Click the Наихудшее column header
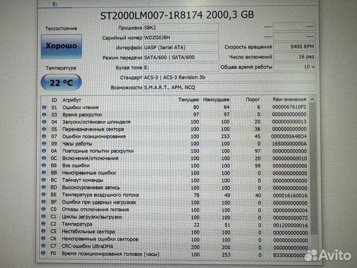This screenshot has height=268, width=357. point(216,100)
